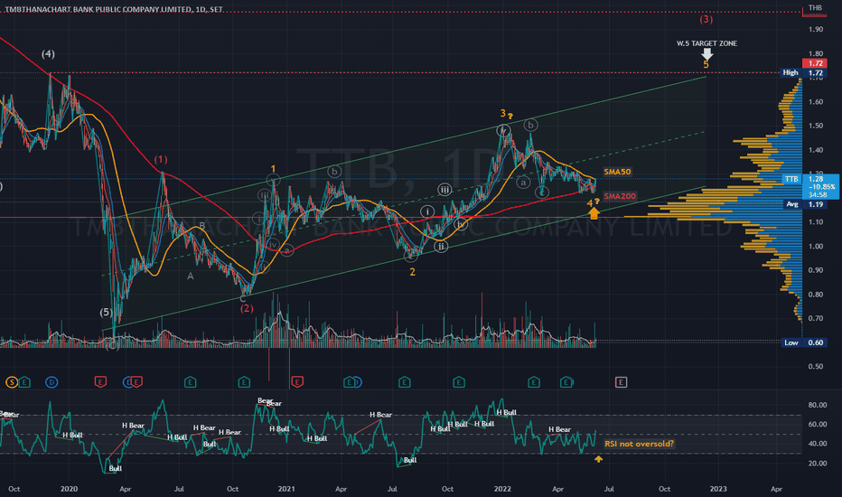
Task: Click the orange S split event marker
Action: point(11,382)
